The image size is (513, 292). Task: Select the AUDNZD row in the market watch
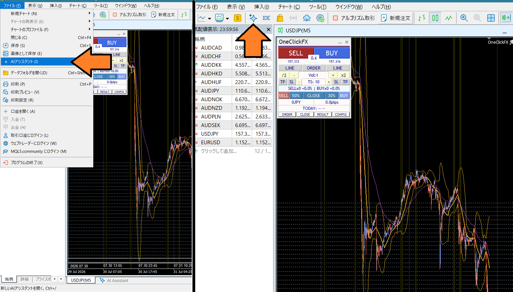[x=233, y=108]
